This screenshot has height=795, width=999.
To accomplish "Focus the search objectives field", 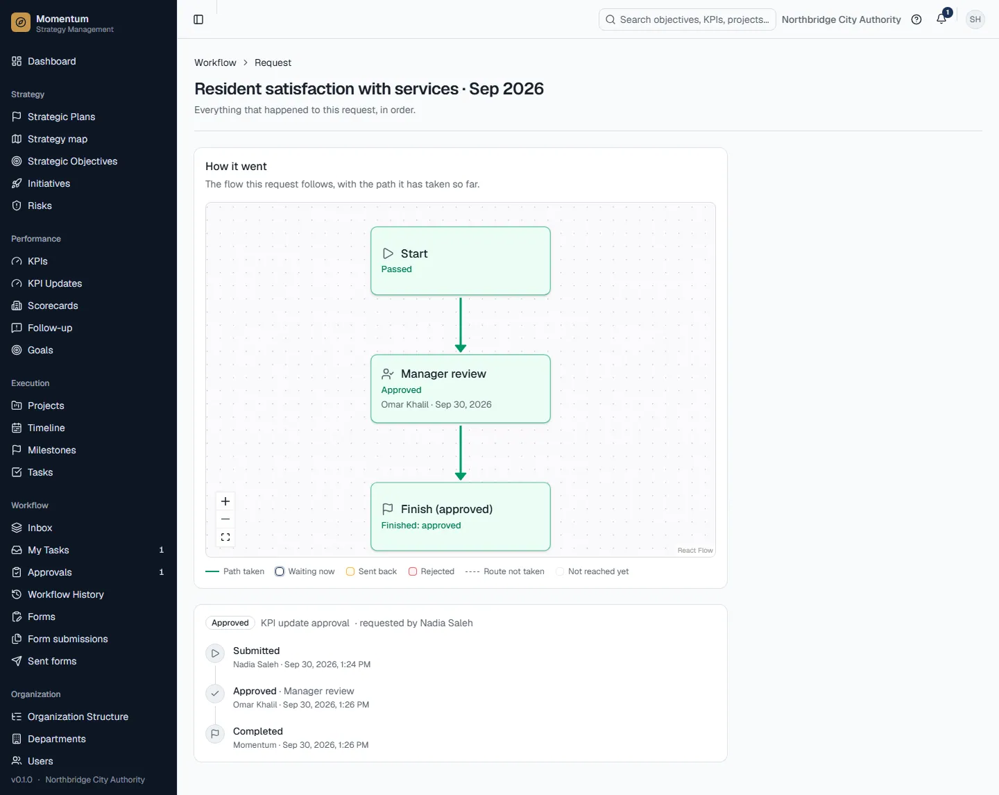I will [687, 19].
